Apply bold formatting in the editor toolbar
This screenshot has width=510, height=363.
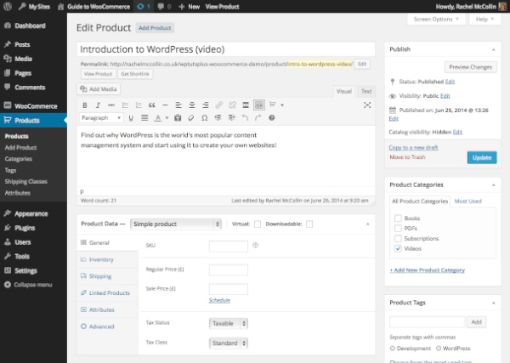[84, 105]
